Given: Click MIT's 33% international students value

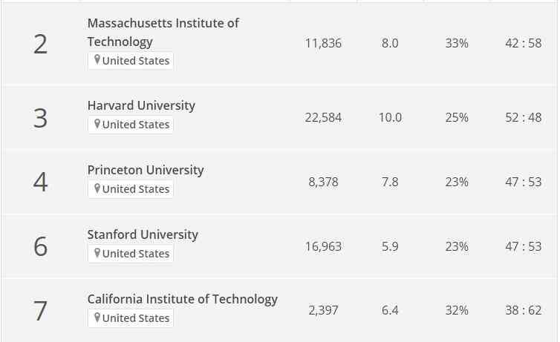Looking at the screenshot, I should [x=457, y=43].
